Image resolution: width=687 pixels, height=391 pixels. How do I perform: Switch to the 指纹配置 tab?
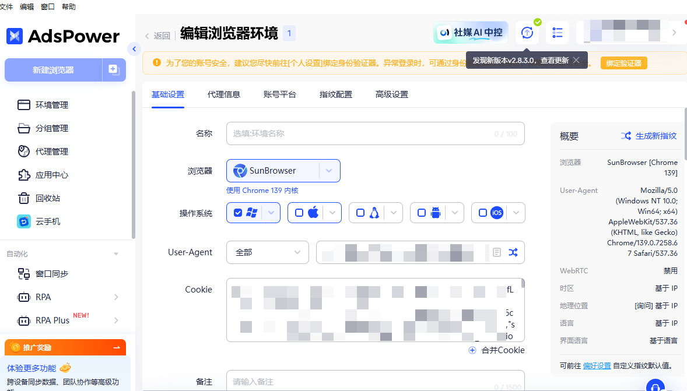click(x=336, y=94)
